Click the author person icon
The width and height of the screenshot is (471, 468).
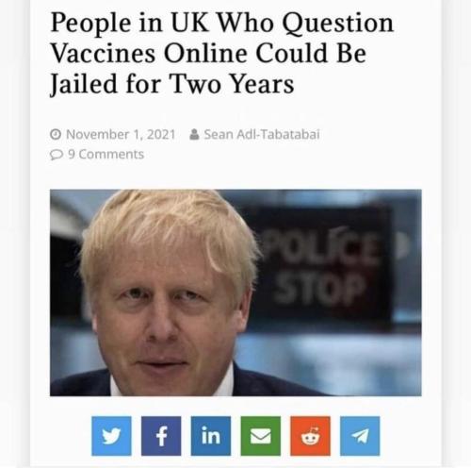click(194, 134)
